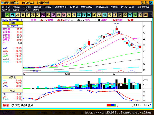Go to the home icon in toolbar
154x115 pixels.
coord(12,15)
